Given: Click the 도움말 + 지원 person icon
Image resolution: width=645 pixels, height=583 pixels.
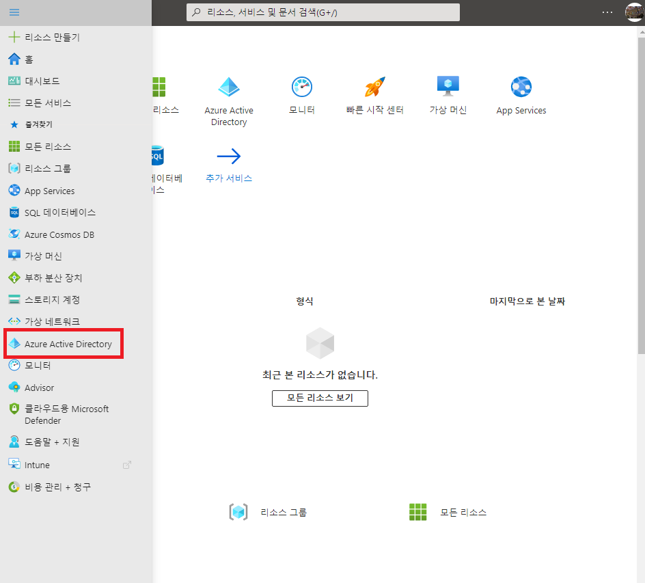Looking at the screenshot, I should (14, 442).
